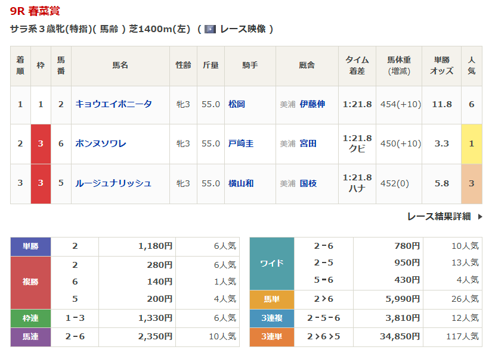The width and height of the screenshot is (492, 353).
Task: Open horse ボンヌソワレ's page
Action: pos(100,143)
